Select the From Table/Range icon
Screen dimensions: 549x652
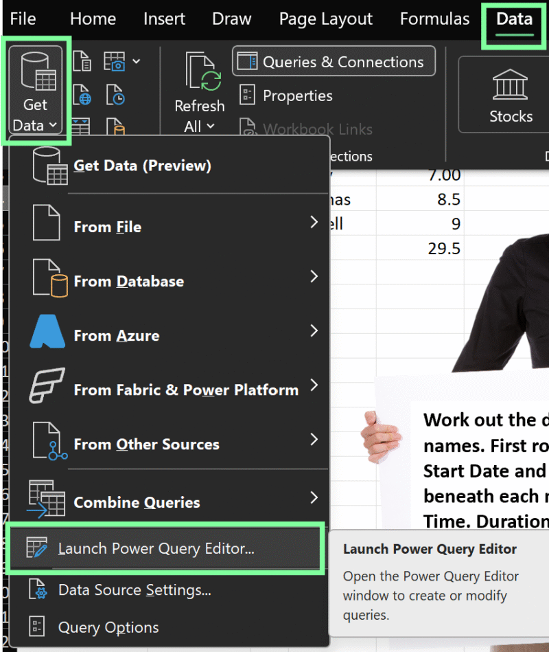click(81, 127)
